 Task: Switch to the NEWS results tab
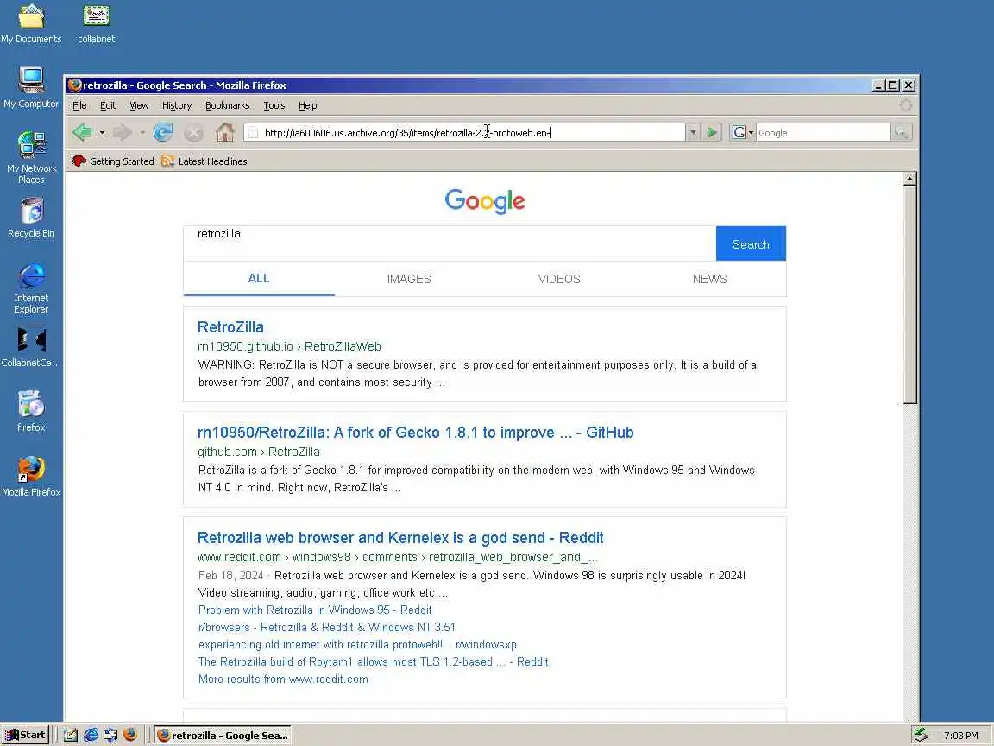click(709, 279)
